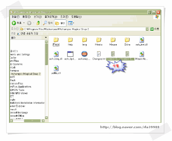Select 'D Systems' in folder tree
The height and width of the screenshot is (141, 172).
16,64
